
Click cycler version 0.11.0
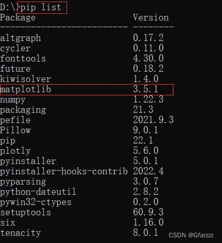pos(148,48)
